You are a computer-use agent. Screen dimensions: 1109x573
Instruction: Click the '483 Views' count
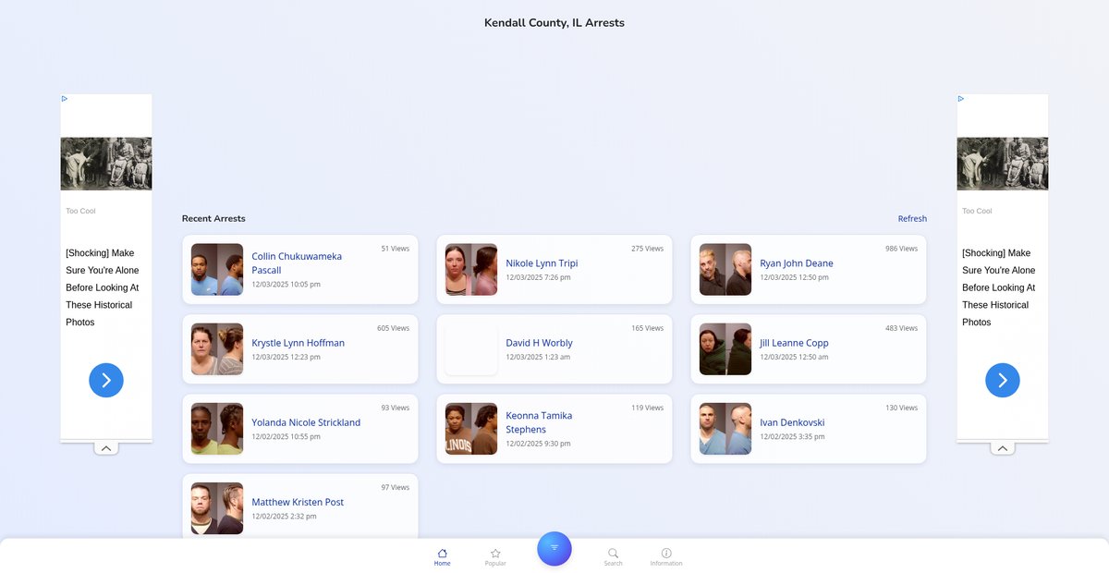[x=902, y=328]
